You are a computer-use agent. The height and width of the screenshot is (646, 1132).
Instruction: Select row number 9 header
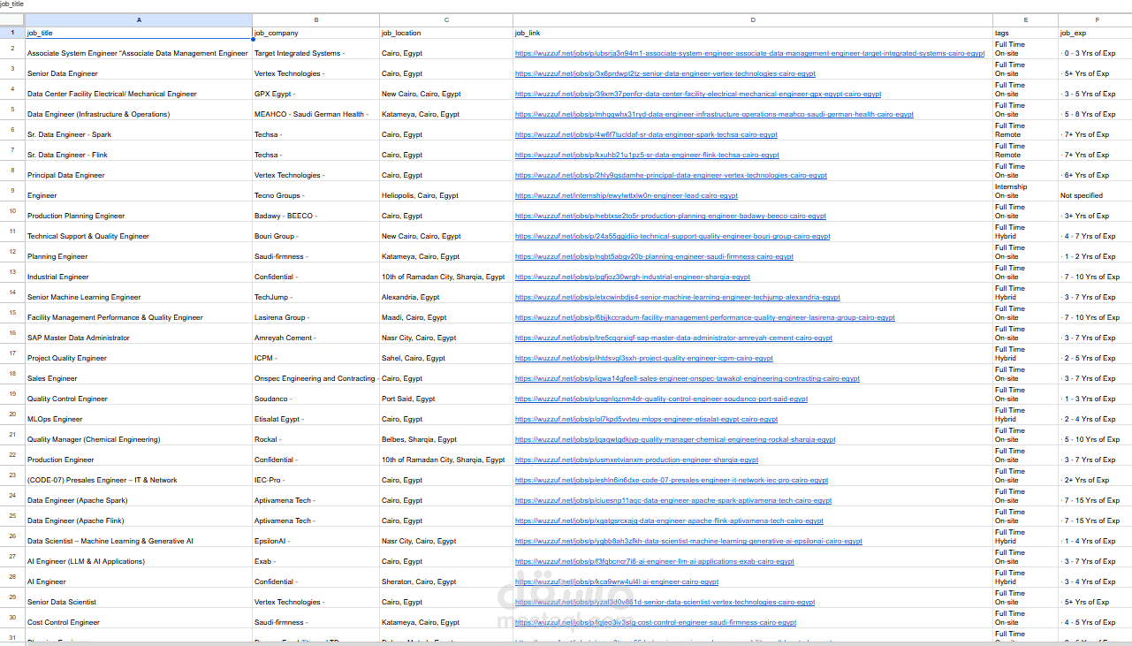tap(12, 191)
